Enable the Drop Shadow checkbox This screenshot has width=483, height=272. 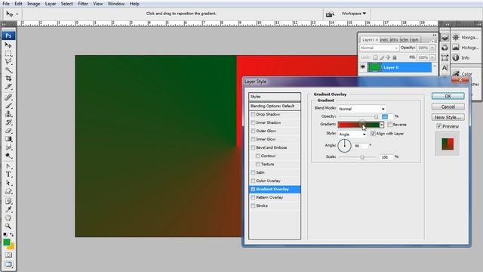point(253,114)
